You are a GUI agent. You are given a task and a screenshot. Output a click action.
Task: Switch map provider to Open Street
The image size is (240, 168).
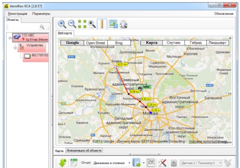coord(95,43)
